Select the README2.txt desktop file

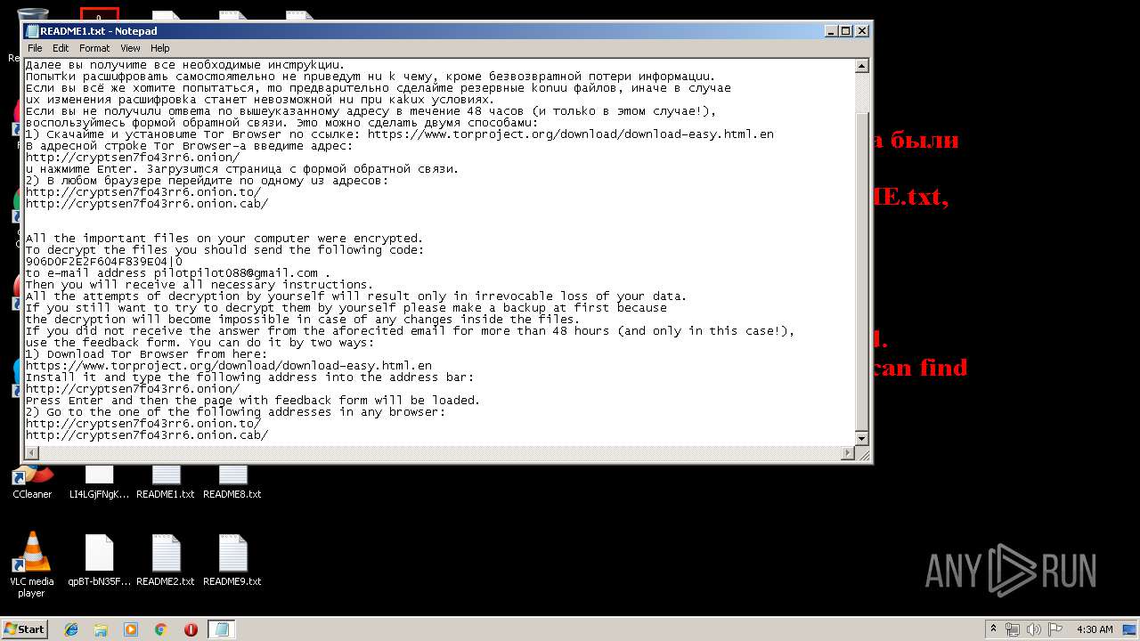166,561
